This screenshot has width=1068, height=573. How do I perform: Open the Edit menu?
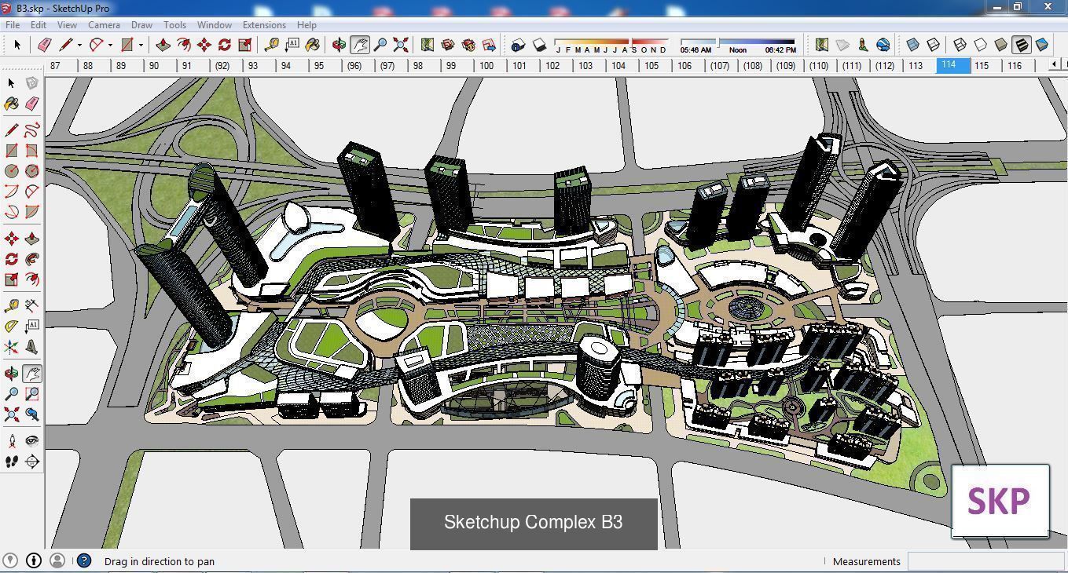pyautogui.click(x=38, y=25)
